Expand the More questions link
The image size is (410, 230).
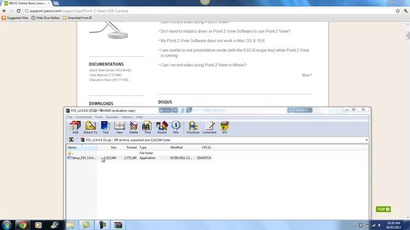[307, 75]
